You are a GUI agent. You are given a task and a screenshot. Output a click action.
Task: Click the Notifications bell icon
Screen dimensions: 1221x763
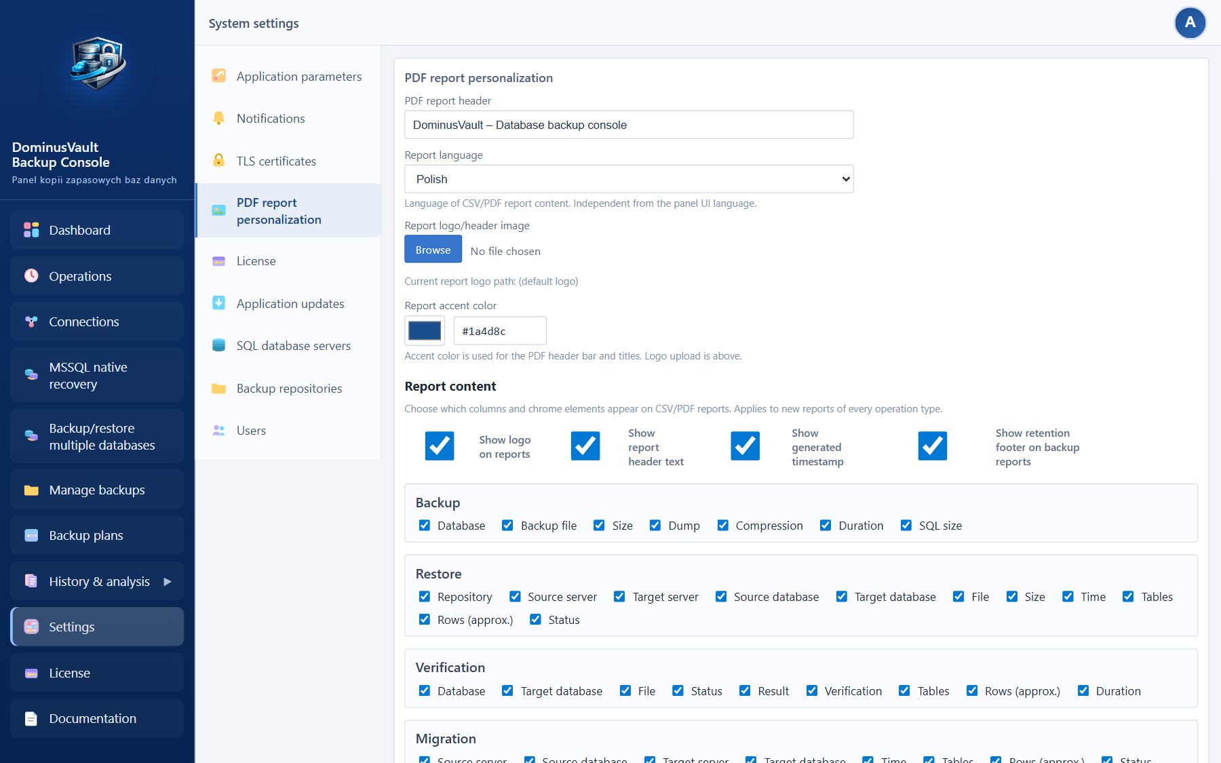(x=218, y=118)
